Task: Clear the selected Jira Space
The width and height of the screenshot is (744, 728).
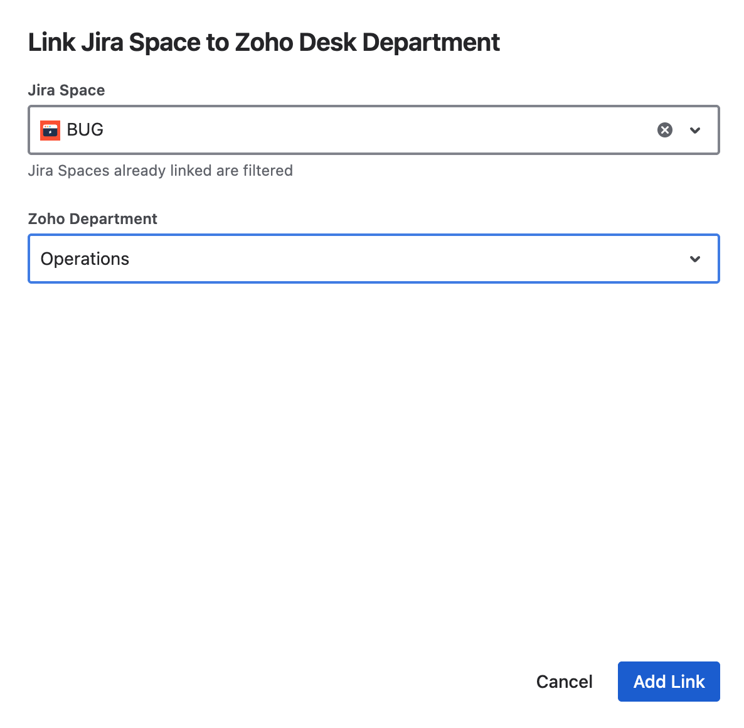Action: (x=664, y=130)
